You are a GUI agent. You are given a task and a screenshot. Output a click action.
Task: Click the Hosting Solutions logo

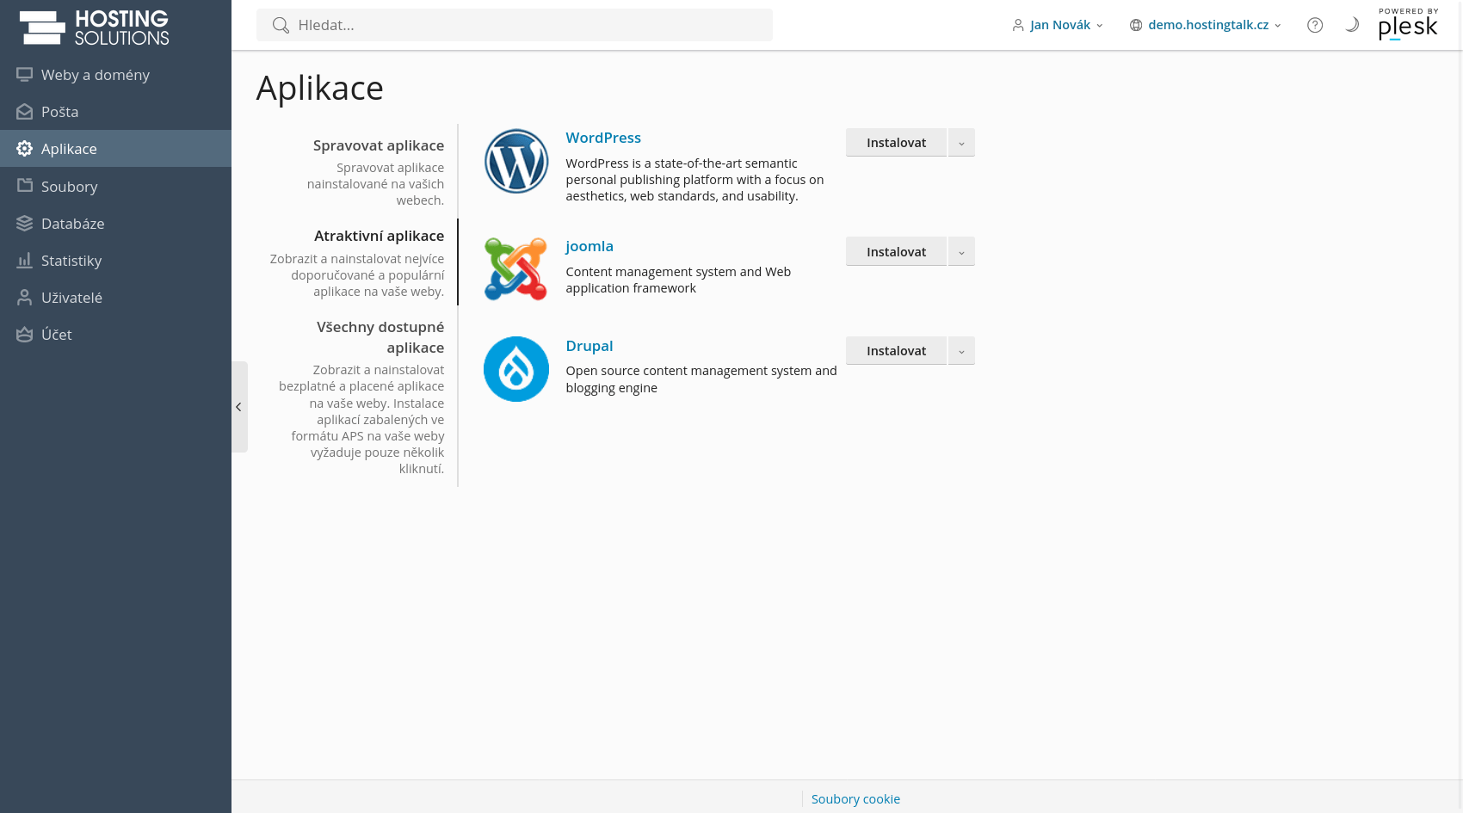pos(94,28)
